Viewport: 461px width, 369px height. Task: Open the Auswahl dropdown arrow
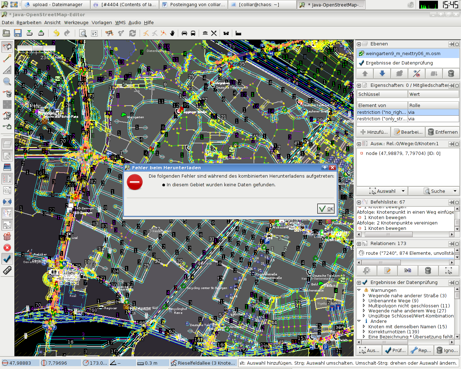[403, 191]
